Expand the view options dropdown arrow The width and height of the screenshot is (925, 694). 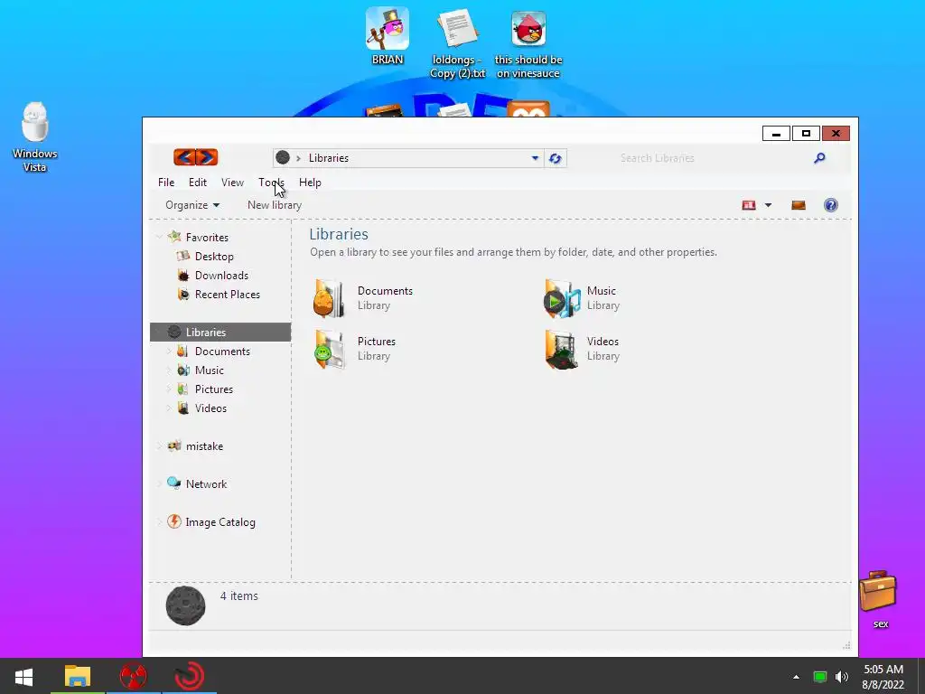click(x=768, y=205)
